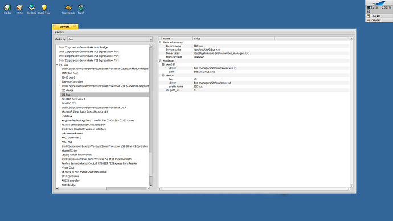Click the yellow Devices window title tab
393x221 pixels.
tap(65, 27)
